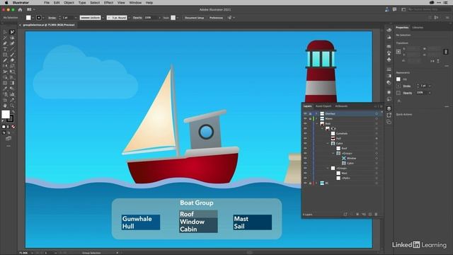Open the fill color dropdown arrow
Screen dimensions: 453x255
[33, 18]
